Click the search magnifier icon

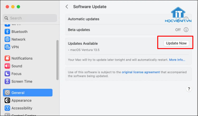coord(6,18)
